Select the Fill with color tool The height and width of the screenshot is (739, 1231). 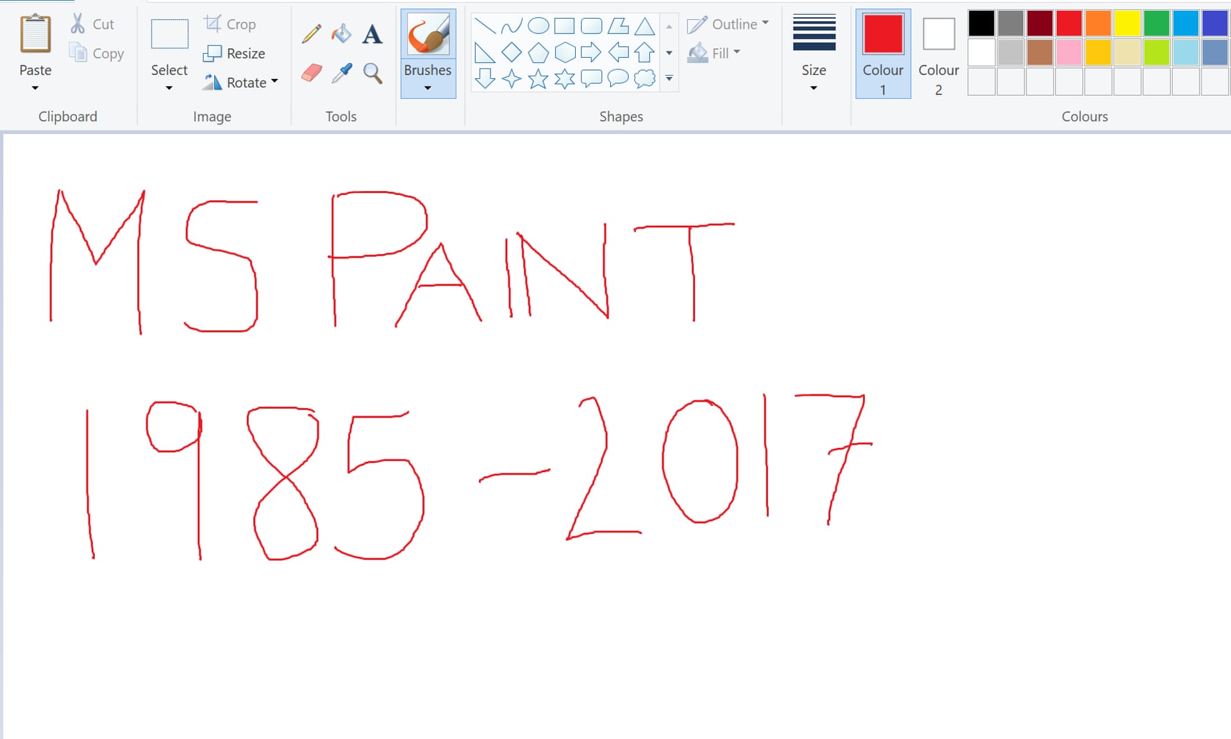point(342,35)
